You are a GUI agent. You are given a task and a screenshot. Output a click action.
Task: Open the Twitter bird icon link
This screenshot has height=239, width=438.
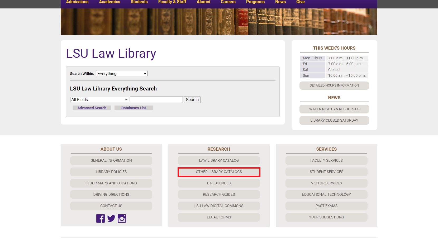[111, 218]
